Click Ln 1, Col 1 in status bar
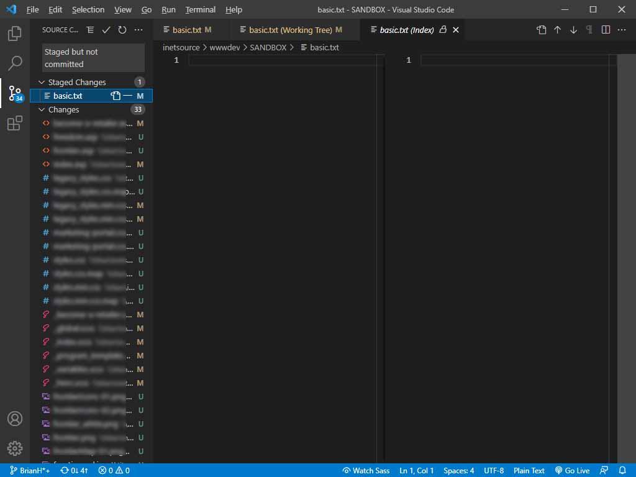 click(x=417, y=471)
